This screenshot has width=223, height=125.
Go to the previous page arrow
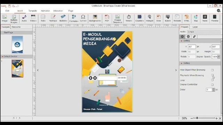pyautogui.click(x=38, y=70)
